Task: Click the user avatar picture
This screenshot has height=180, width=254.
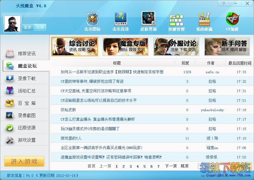Action: [x=12, y=24]
